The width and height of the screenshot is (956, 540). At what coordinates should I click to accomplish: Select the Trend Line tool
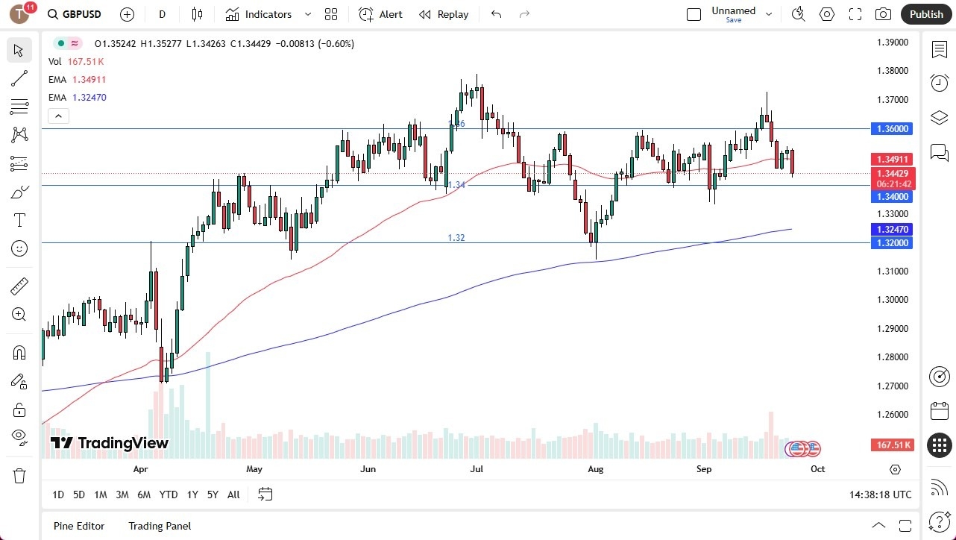pos(19,78)
